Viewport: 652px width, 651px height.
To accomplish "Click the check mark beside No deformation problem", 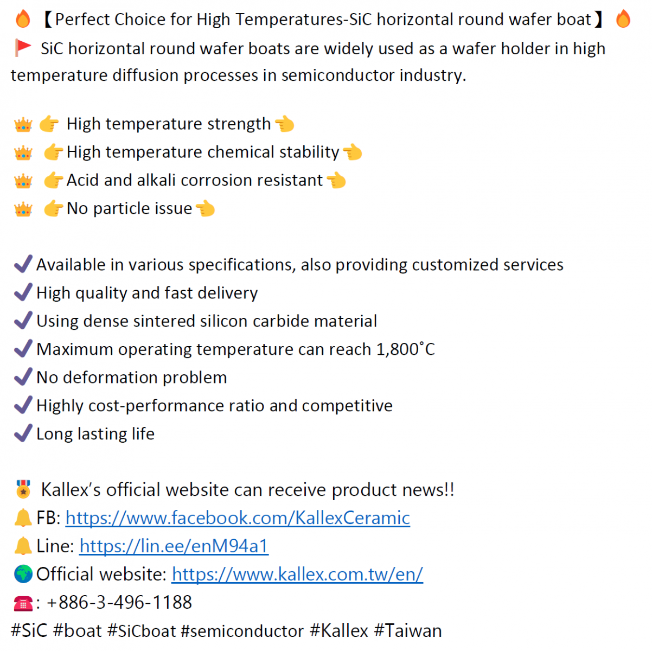I will click(x=23, y=377).
